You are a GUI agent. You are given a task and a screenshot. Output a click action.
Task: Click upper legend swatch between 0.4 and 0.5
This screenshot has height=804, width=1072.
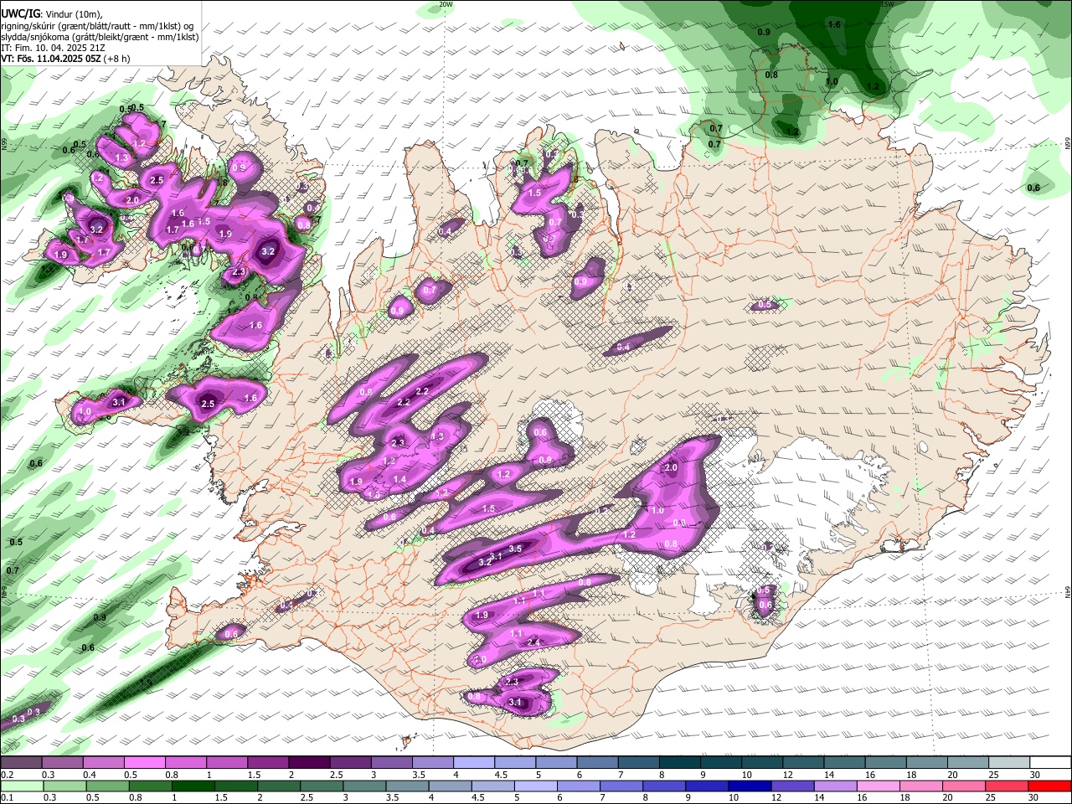pos(103,763)
